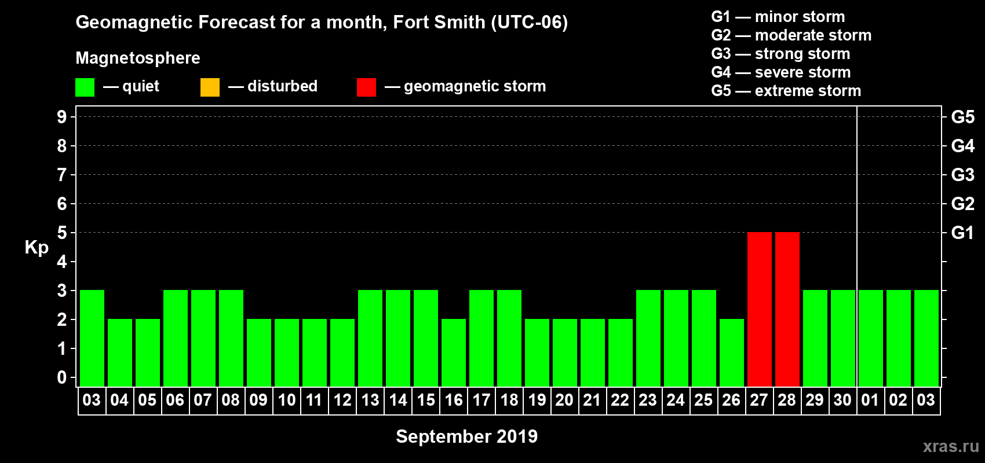Click the 'G4 — severe storm' legend line
985x463 pixels.
point(781,72)
